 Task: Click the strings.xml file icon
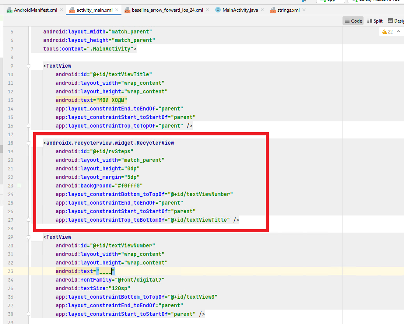click(272, 10)
